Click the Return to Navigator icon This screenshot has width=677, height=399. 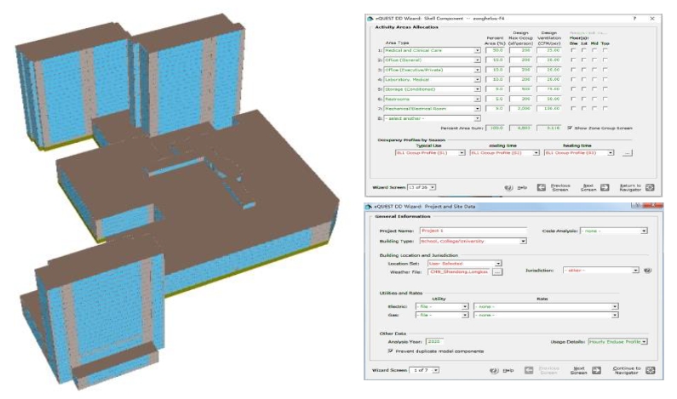pos(650,186)
